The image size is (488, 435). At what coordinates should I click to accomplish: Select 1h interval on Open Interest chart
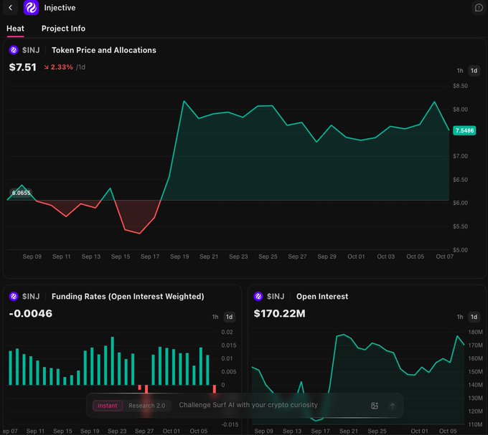coord(460,317)
